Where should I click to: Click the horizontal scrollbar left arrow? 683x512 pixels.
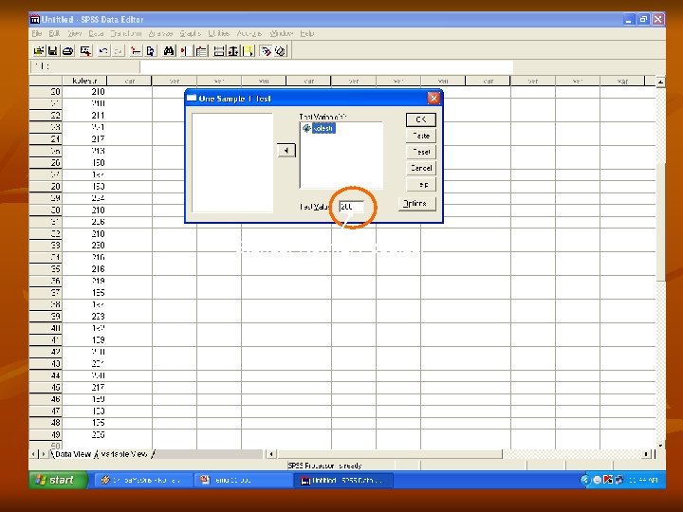tap(271, 454)
